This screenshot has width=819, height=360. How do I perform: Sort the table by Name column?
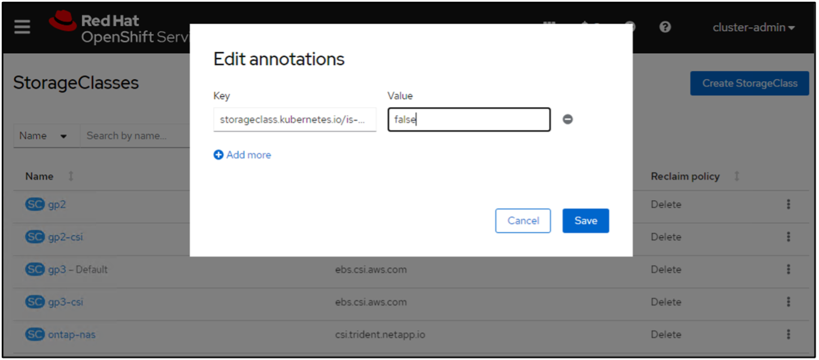(x=71, y=176)
